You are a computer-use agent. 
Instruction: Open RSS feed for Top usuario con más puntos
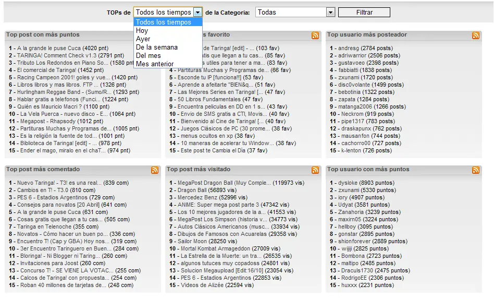476,170
